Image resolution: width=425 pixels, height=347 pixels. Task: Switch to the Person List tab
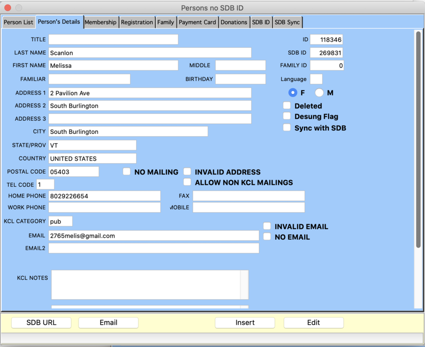(18, 22)
